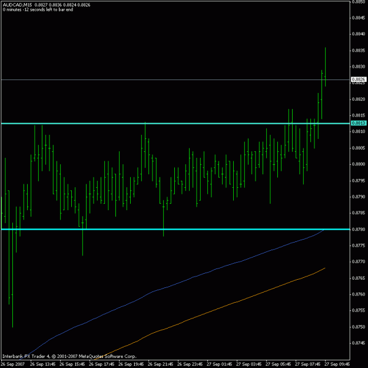Click the 0.8845 price axis label

click(x=359, y=18)
